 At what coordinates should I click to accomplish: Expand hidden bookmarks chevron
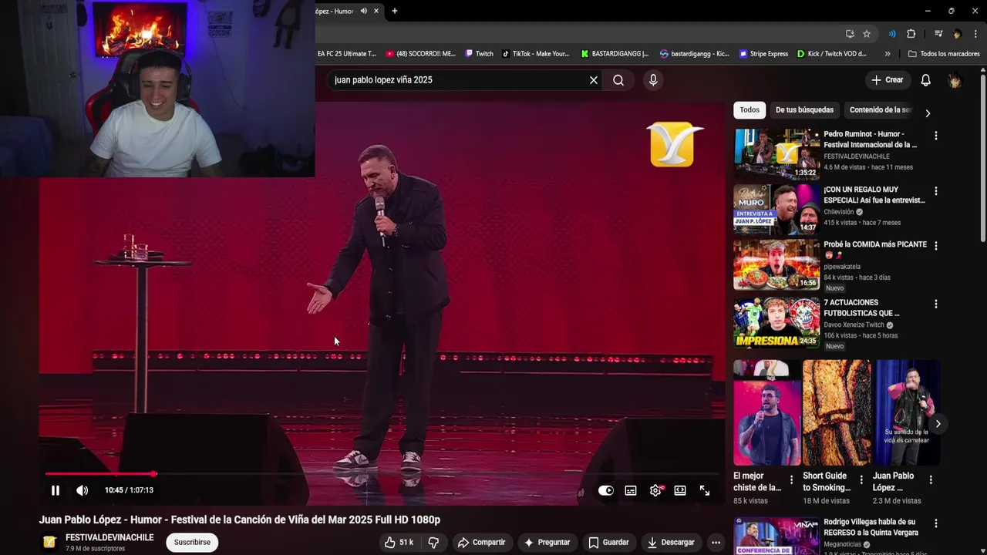pyautogui.click(x=888, y=54)
